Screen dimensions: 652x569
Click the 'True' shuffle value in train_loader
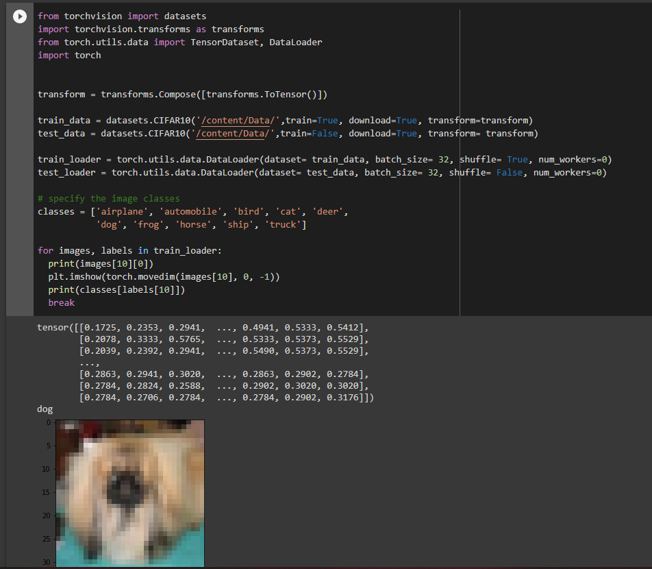point(517,159)
